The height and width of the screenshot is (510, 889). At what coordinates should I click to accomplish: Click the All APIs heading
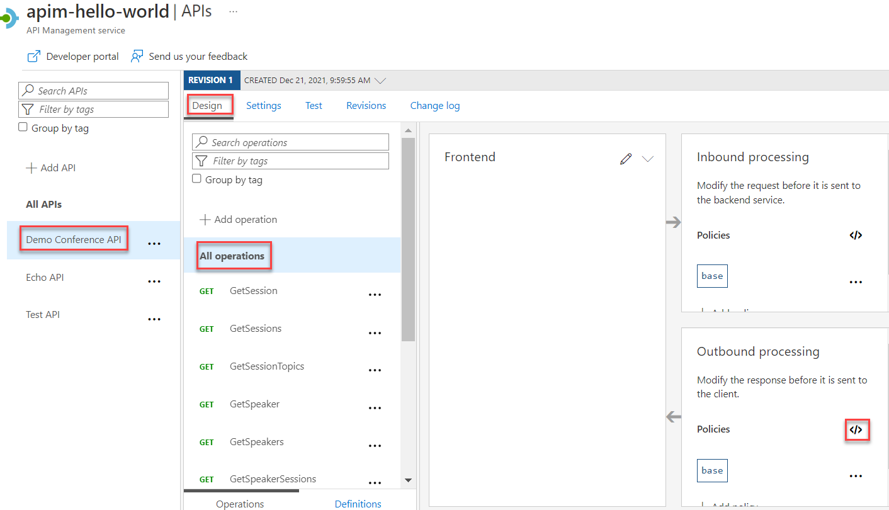coord(43,205)
